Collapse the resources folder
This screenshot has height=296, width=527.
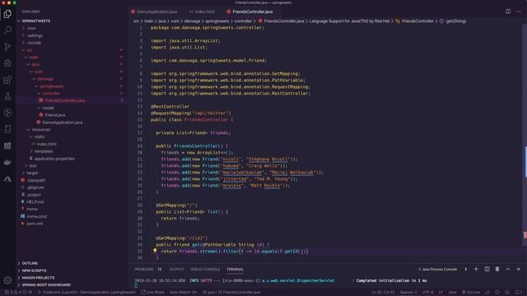tap(40, 130)
